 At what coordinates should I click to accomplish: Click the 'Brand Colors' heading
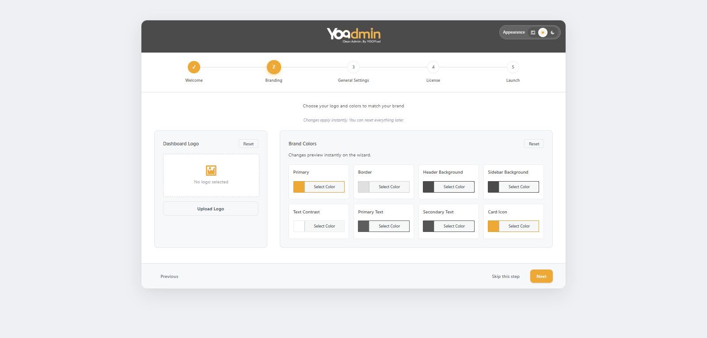click(x=303, y=144)
